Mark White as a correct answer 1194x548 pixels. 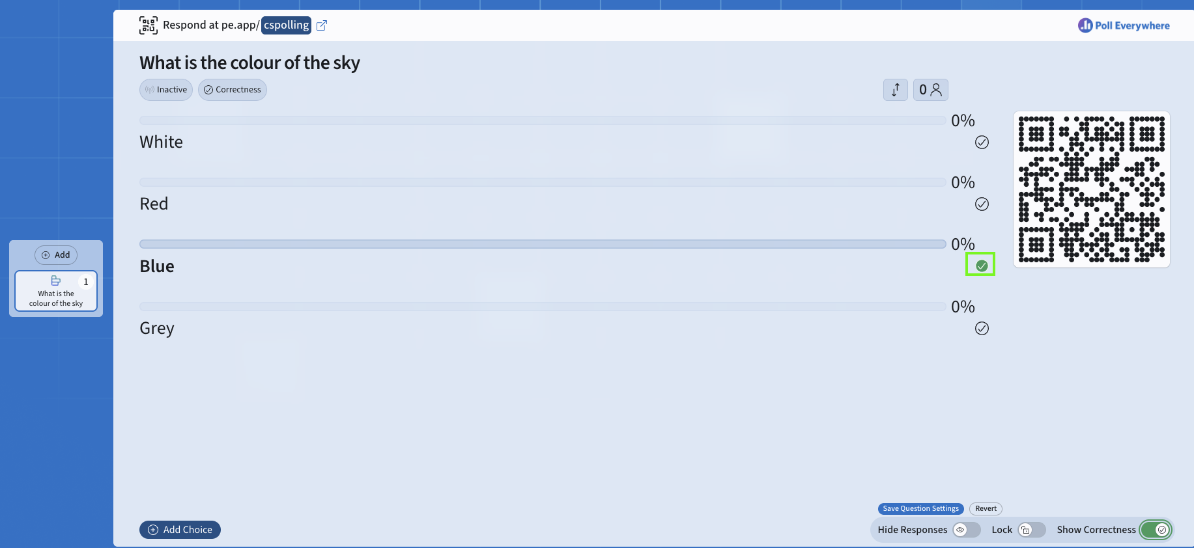click(982, 142)
